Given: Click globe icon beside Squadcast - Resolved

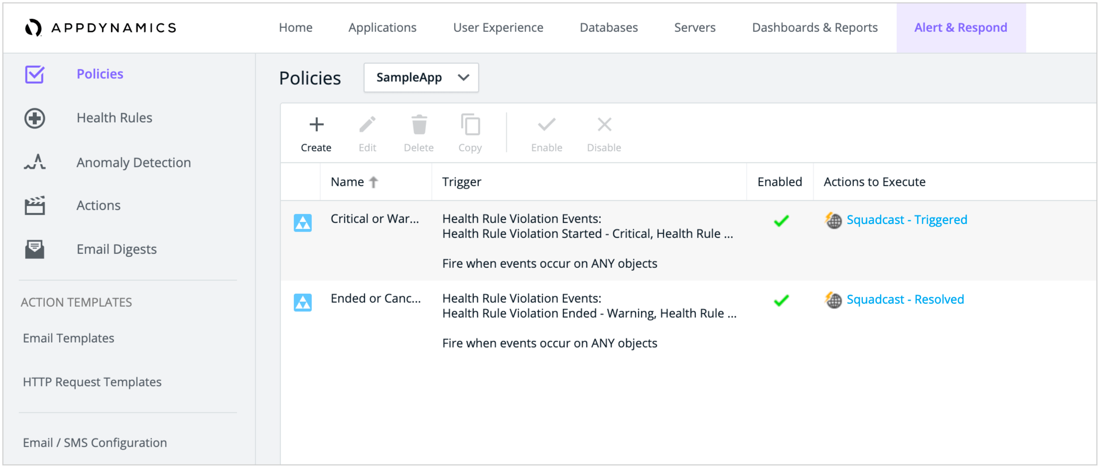Looking at the screenshot, I should click(x=833, y=299).
